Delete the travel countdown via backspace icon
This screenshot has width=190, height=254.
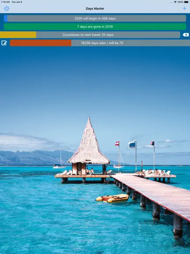point(186,35)
